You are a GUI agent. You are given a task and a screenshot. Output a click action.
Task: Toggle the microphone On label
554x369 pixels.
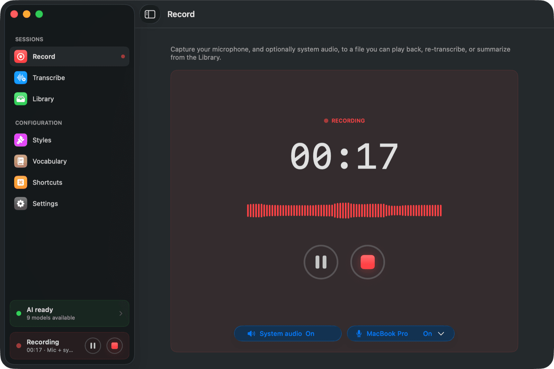(427, 334)
